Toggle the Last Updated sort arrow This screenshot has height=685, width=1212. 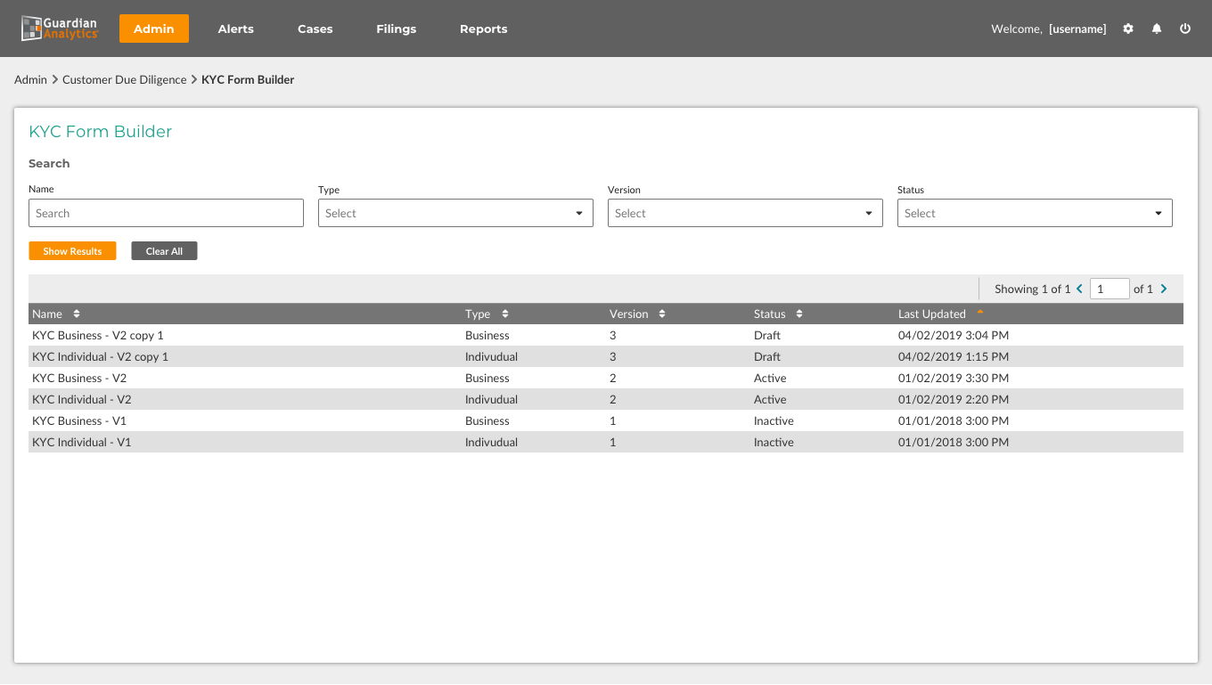(x=980, y=312)
